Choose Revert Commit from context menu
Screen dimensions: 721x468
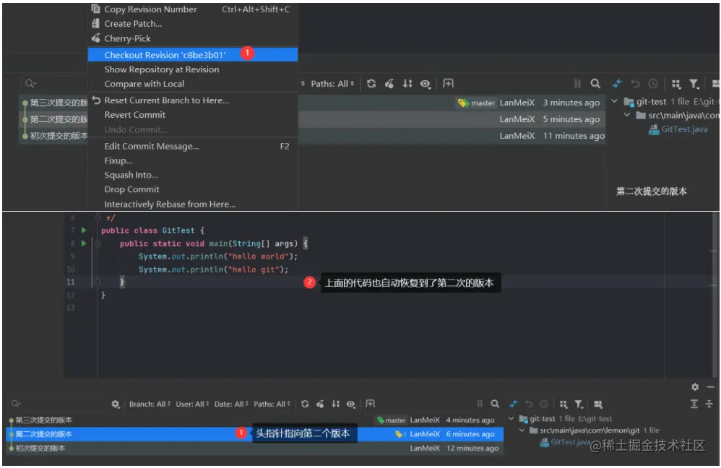point(193,114)
